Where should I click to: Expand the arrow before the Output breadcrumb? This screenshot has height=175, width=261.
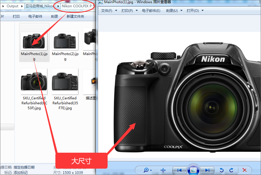(x=3, y=6)
